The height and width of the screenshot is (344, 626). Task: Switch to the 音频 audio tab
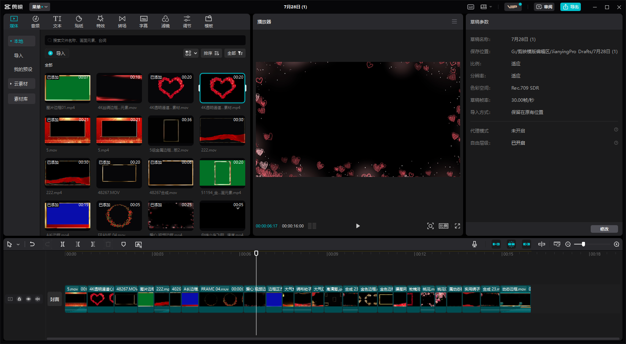pos(35,22)
